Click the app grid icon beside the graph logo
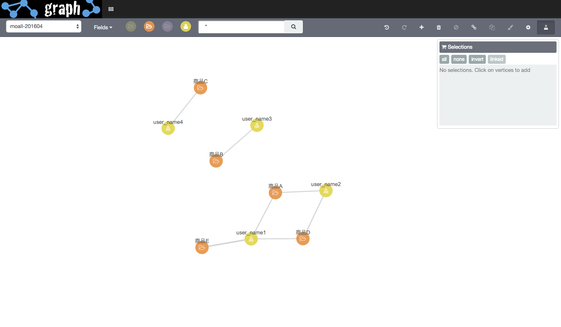This screenshot has width=561, height=327. pos(111,9)
